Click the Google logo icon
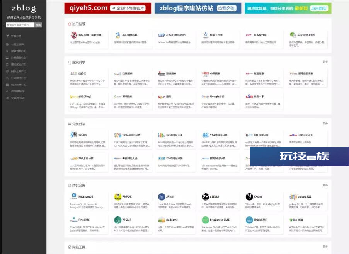 tap(205, 97)
